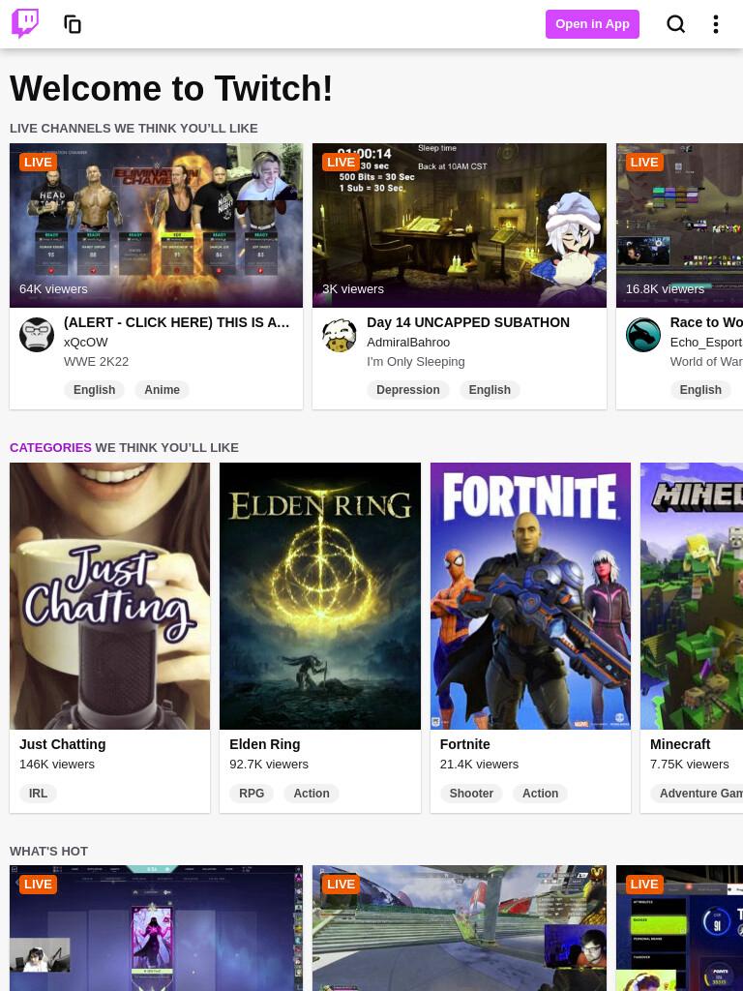Select the IRL tag
Viewport: 743px width, 991px height.
pyautogui.click(x=38, y=794)
